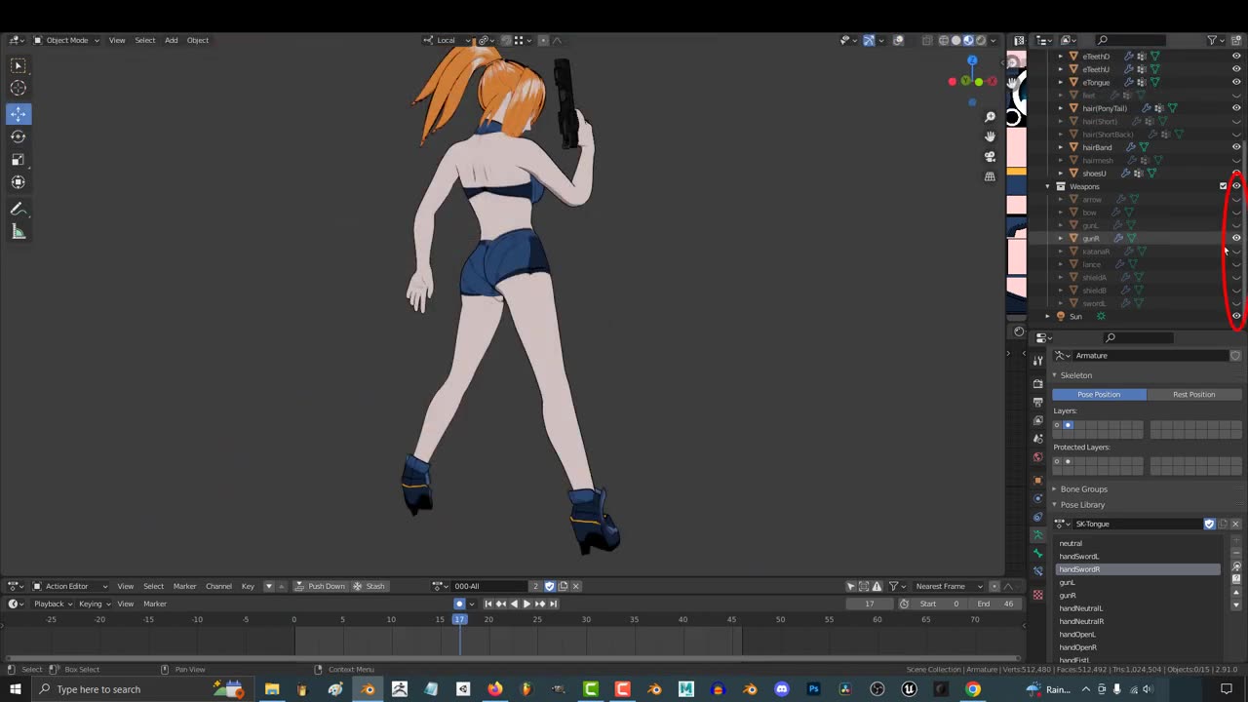This screenshot has width=1248, height=702.
Task: Select the Annotate pencil tool
Action: pyautogui.click(x=18, y=209)
